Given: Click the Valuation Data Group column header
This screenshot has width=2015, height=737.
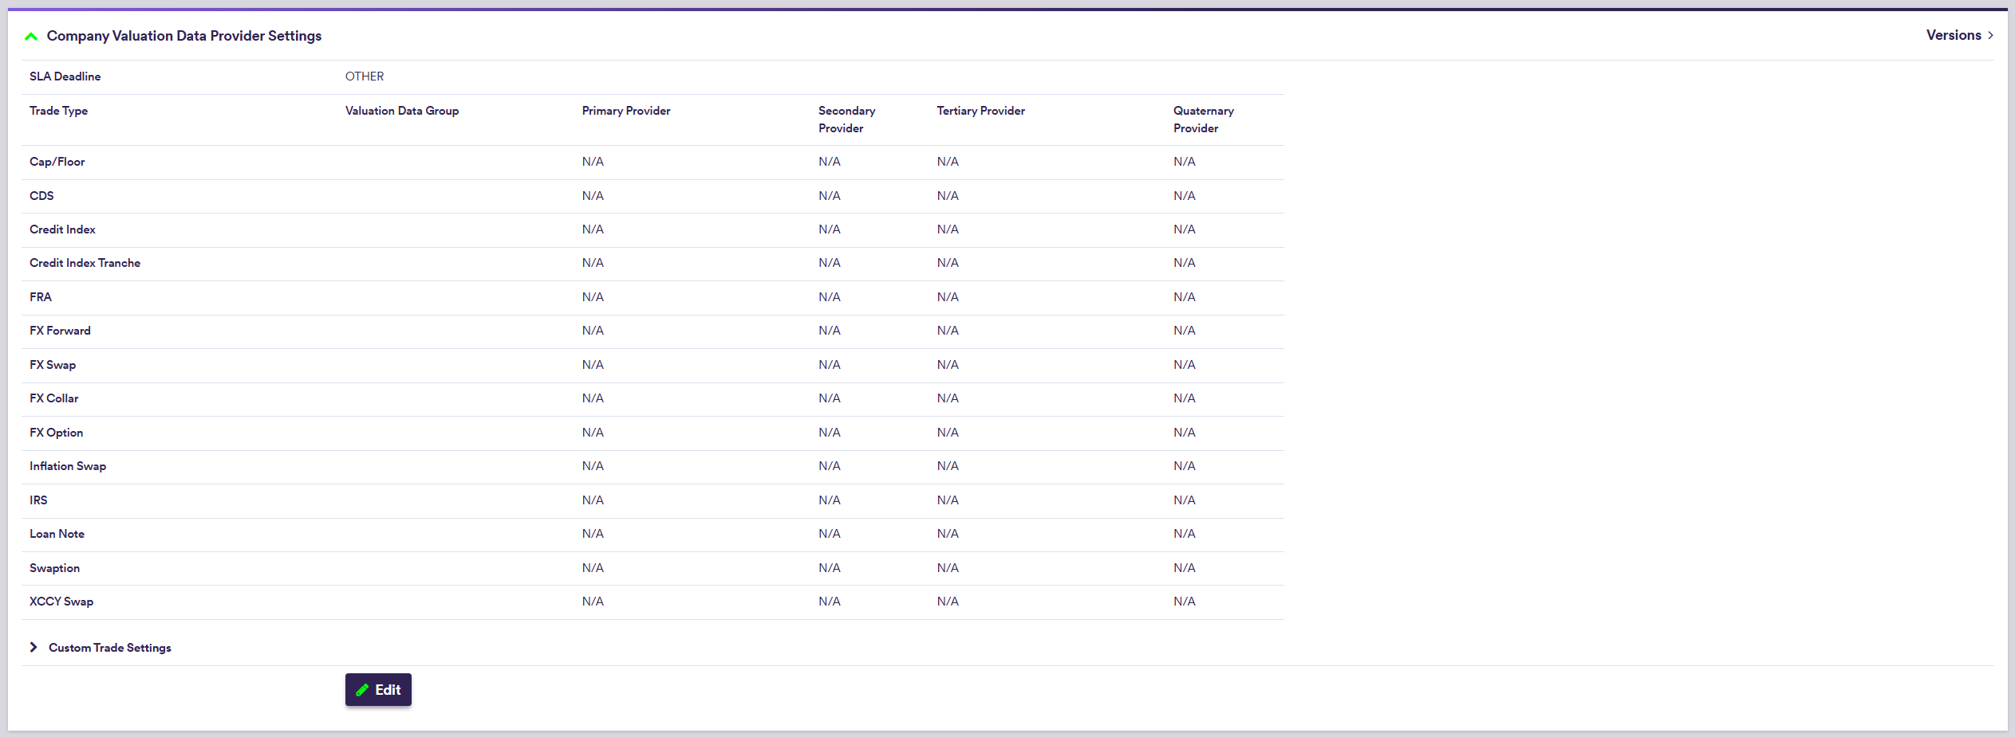Looking at the screenshot, I should click(x=401, y=111).
